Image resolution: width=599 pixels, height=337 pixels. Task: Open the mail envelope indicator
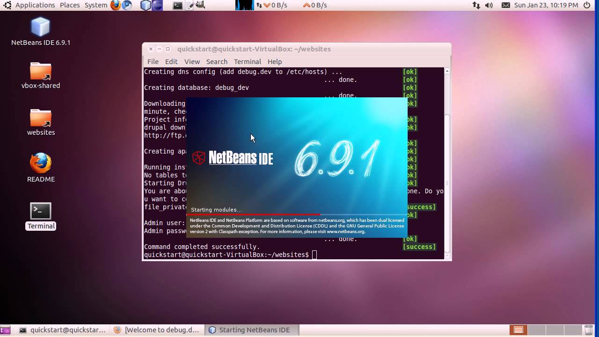click(506, 5)
